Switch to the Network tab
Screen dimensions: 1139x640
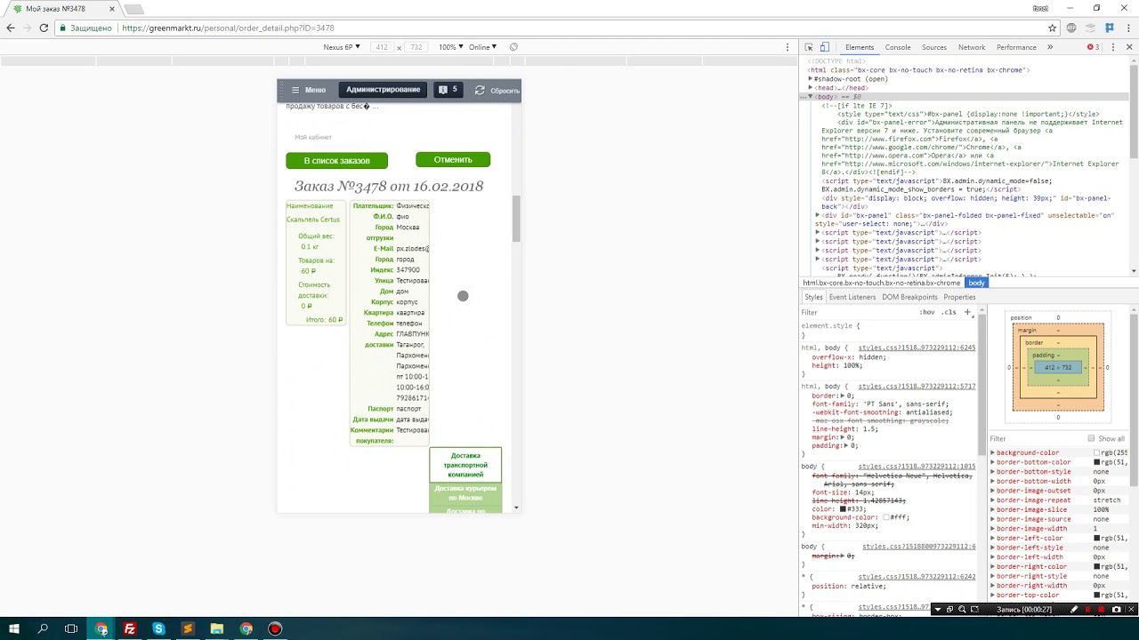[972, 47]
